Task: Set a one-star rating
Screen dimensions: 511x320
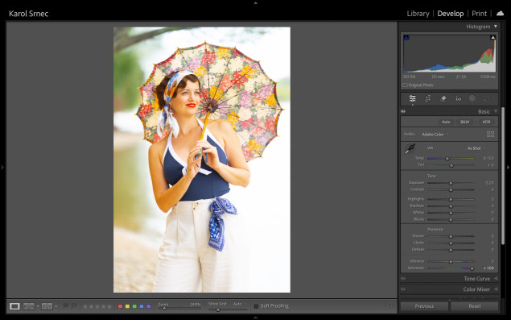Action: [85, 306]
